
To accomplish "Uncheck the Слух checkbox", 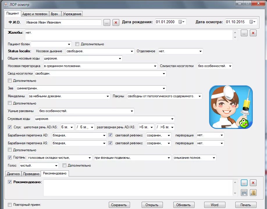I will point(10,127).
